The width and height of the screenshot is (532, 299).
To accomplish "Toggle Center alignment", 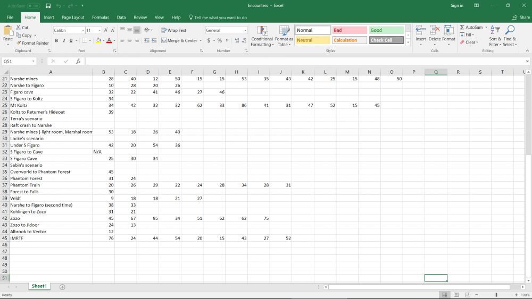I will [x=130, y=40].
